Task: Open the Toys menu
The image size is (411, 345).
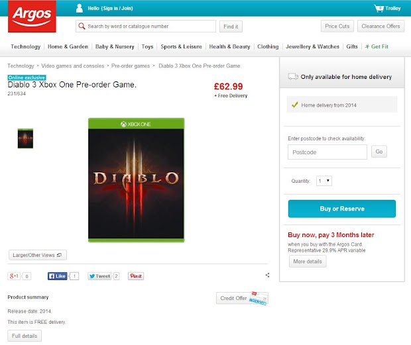Action: 147,47
